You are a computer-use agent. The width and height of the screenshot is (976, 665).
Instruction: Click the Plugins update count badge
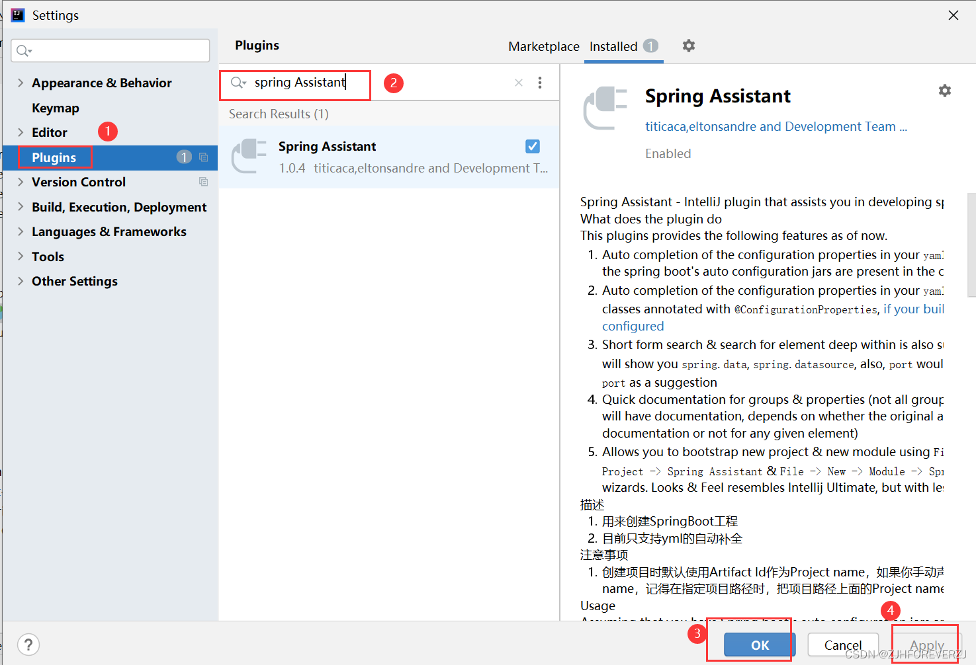tap(184, 157)
